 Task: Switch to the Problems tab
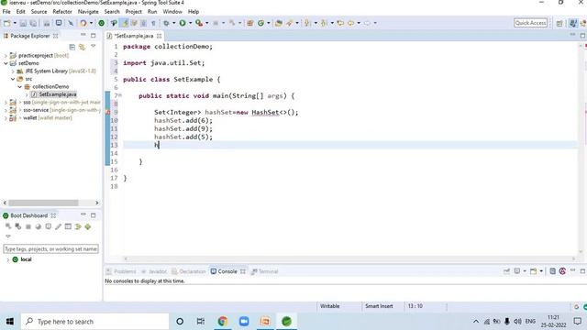[x=121, y=271]
